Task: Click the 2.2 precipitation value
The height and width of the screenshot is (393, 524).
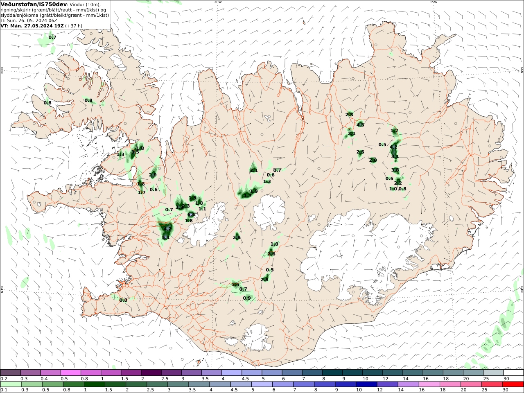Action: [x=398, y=183]
